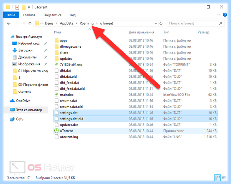Click the uTorrent breadcrumb

pos(107,23)
